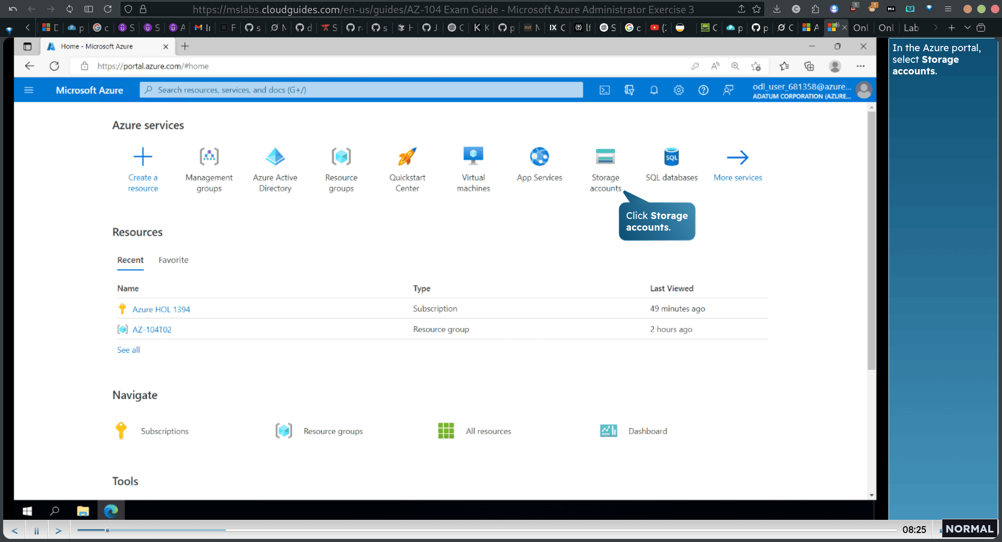Click Azure page vertical scrollbar
The image size is (1002, 542).
[871, 240]
